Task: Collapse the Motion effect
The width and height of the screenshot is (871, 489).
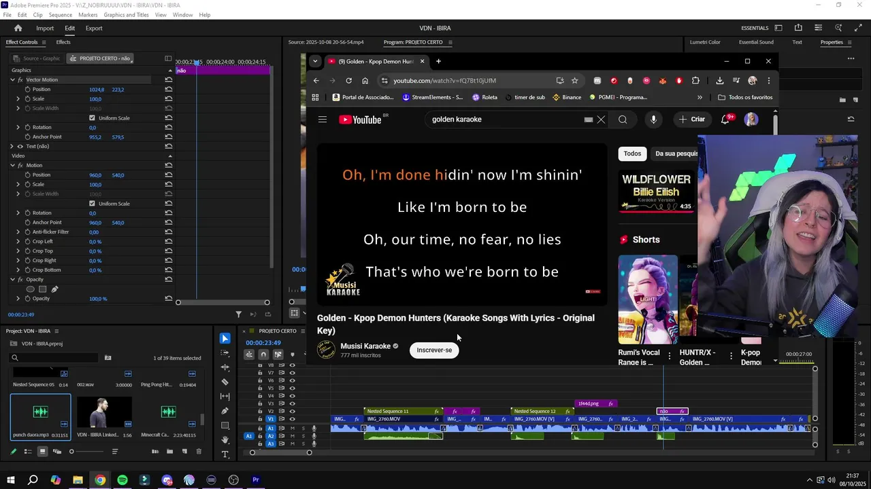Action: point(12,166)
